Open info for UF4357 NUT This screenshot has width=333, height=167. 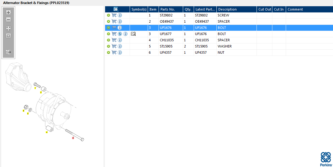(120, 52)
